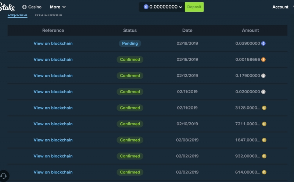Click the Casino chip icon
The image size is (294, 182).
24,7
